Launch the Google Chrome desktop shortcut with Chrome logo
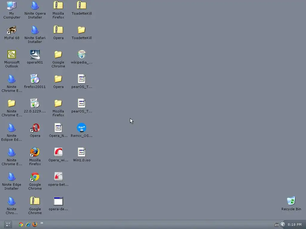Image resolution: width=306 pixels, height=229 pixels. point(35,177)
